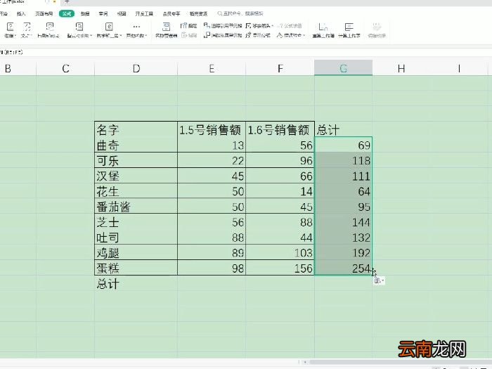The width and height of the screenshot is (492, 369).
Task: Select the 可乐 cell
Action: pyautogui.click(x=136, y=160)
